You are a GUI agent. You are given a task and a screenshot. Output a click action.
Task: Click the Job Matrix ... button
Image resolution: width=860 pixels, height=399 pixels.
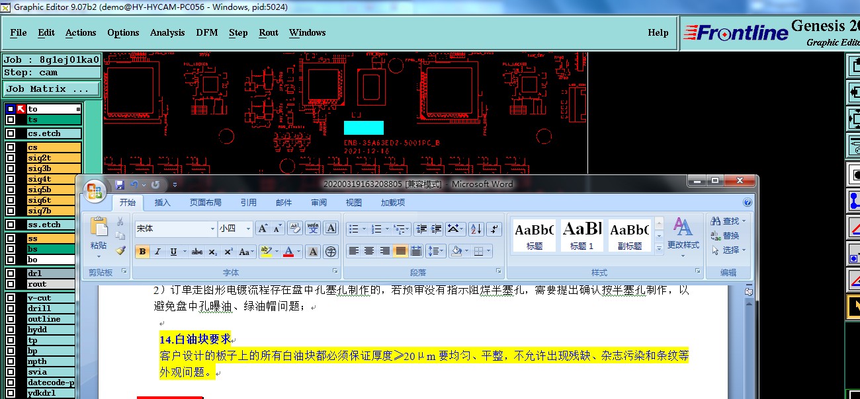[x=52, y=89]
